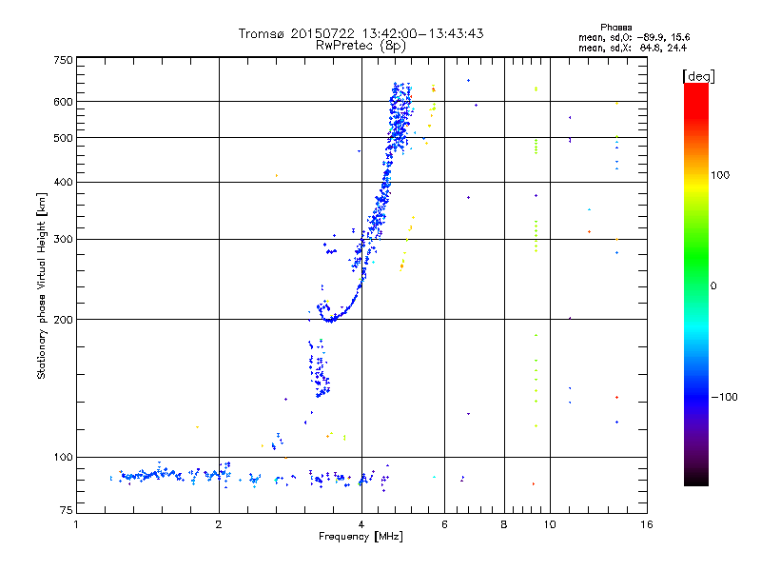Screen dimensions: 761x571
Task: Click the x-axis tick label '4'
Action: point(361,524)
